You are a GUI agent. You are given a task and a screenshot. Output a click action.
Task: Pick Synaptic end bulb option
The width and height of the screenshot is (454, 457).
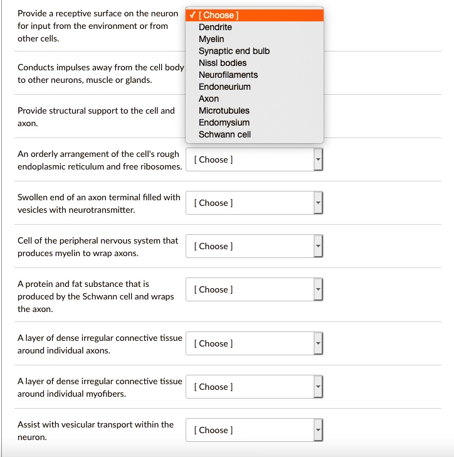coord(234,51)
